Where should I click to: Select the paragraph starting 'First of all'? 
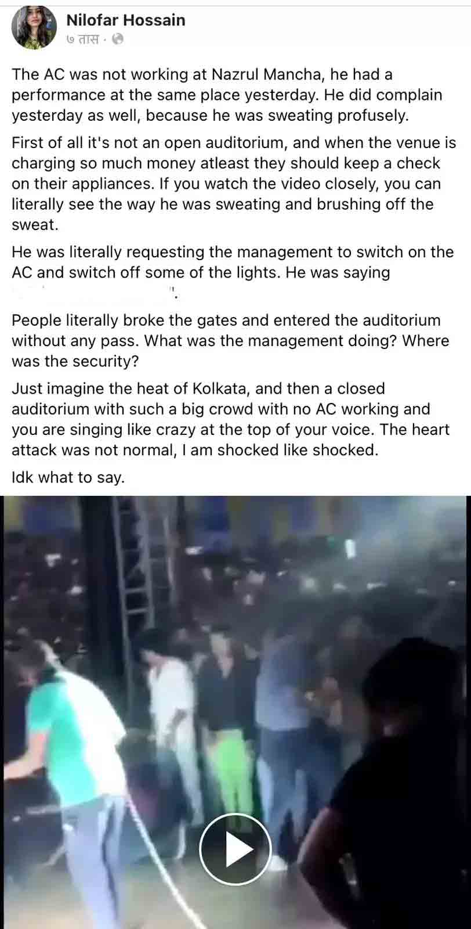pyautogui.click(x=234, y=183)
